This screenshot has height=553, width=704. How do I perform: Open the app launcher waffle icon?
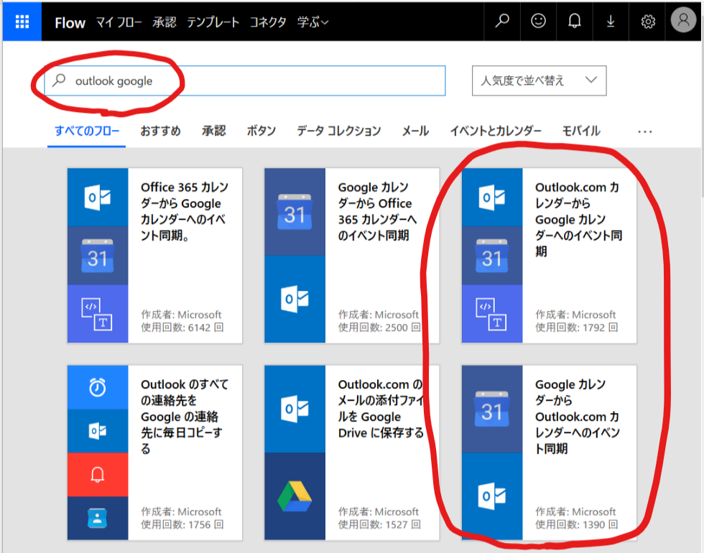click(22, 21)
